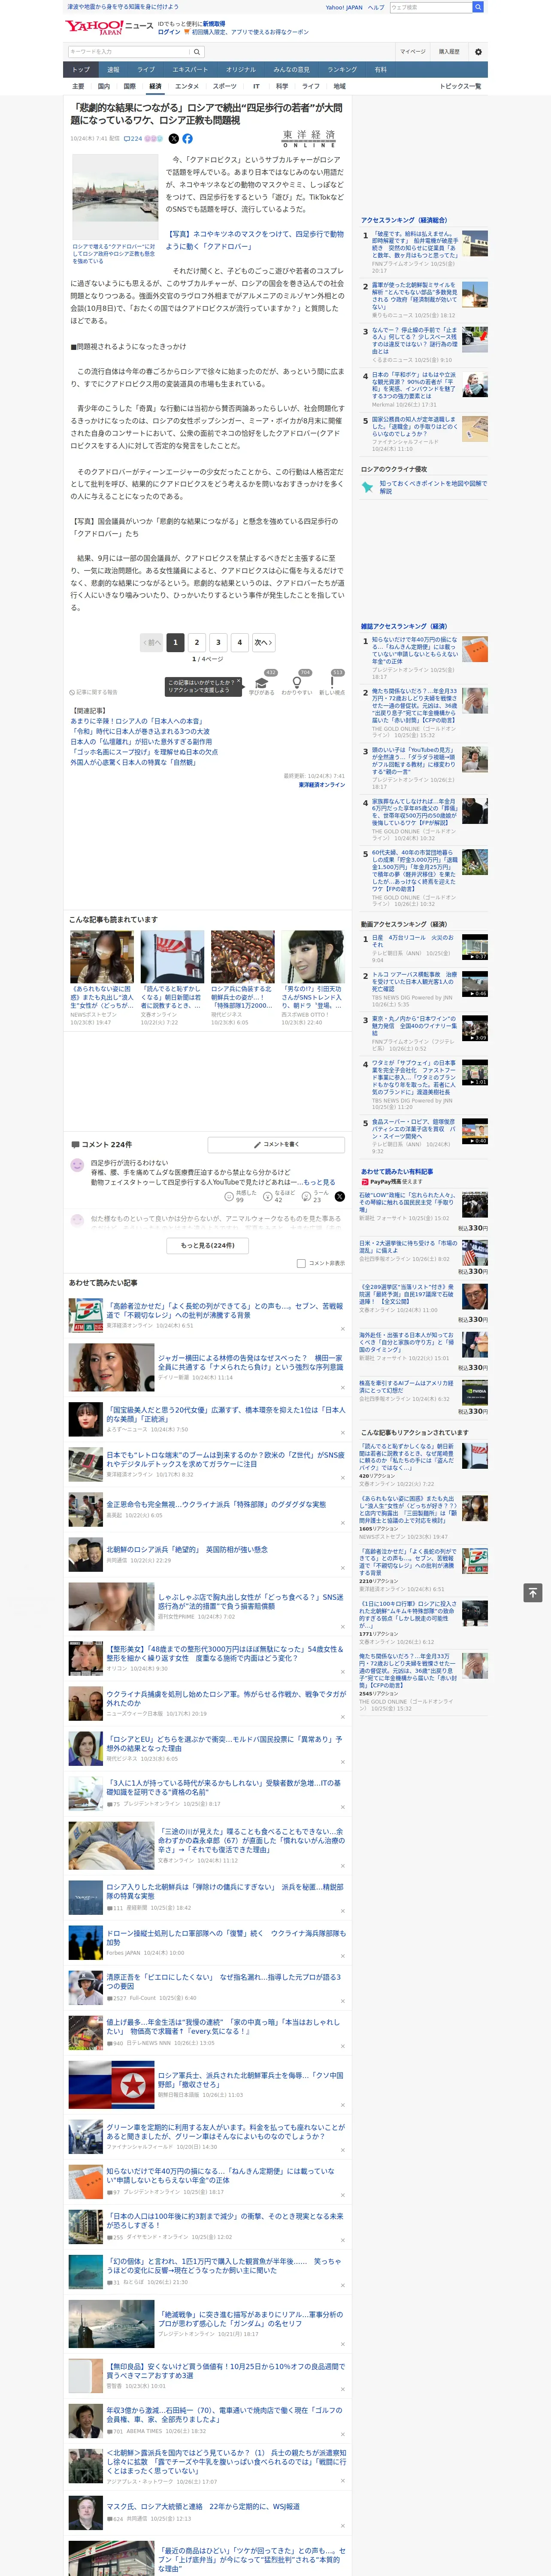The width and height of the screenshot is (551, 2576).
Task: Open the 東洋経済オンライン source link
Action: (x=322, y=784)
